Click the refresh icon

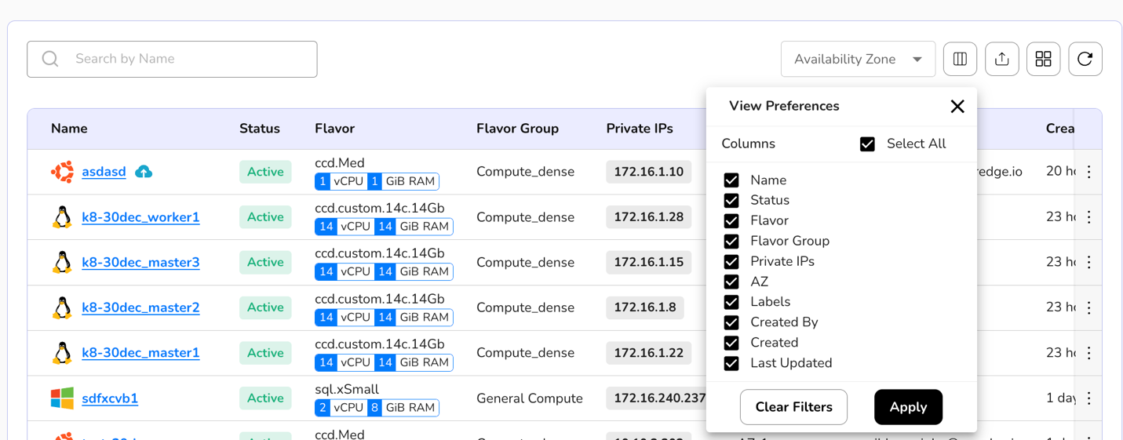tap(1085, 59)
